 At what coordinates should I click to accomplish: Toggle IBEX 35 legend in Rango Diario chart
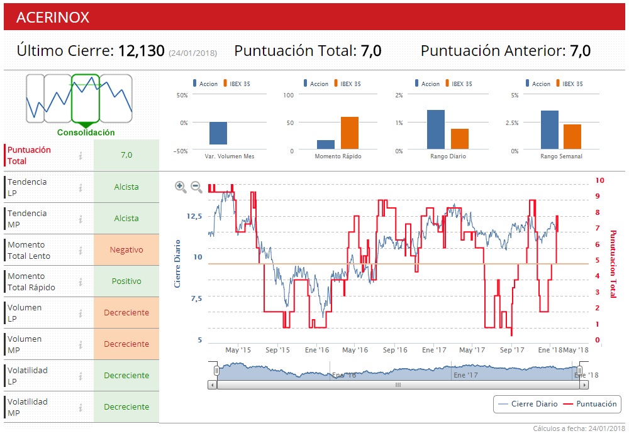pos(459,84)
